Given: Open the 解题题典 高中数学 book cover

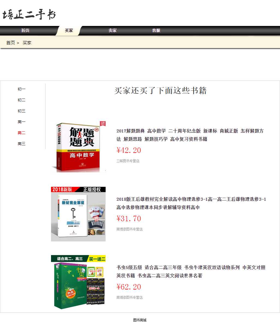Looking at the screenshot, I should 78,146.
